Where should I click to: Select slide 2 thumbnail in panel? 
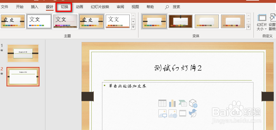23,77
